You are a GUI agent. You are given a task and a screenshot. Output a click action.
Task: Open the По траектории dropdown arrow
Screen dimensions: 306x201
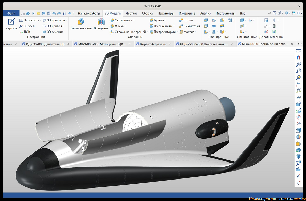177,32
